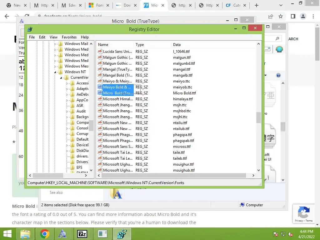
Task: Open the Edit menu in Registry Editor
Action: tap(42, 37)
